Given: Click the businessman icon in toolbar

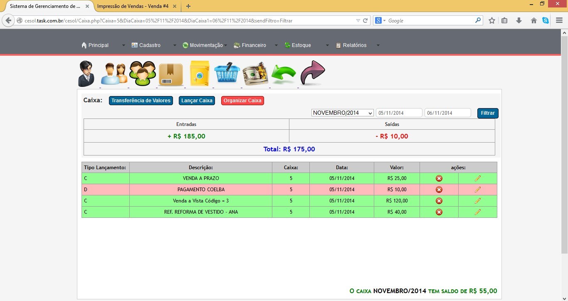Looking at the screenshot, I should 87,74.
